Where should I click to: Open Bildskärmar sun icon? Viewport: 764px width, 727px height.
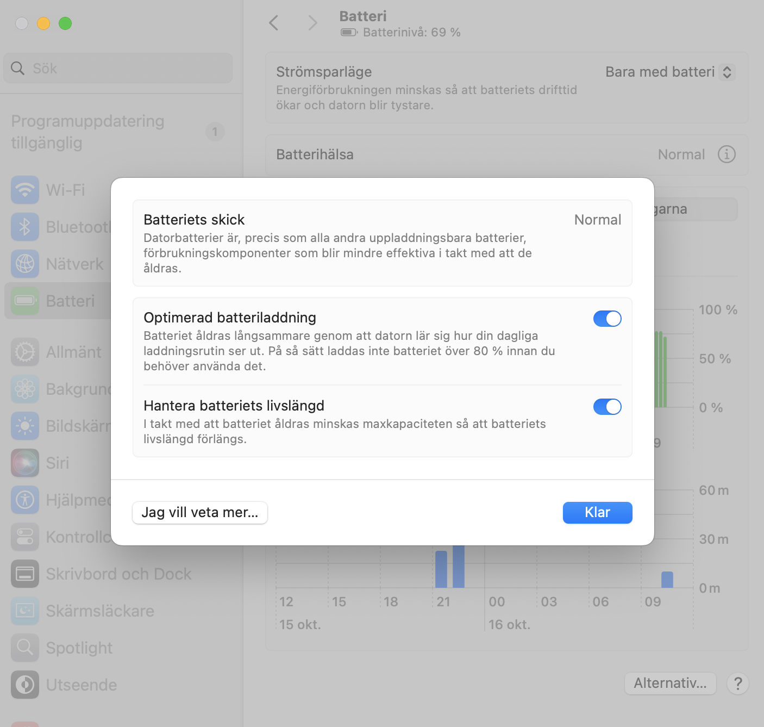pyautogui.click(x=25, y=426)
